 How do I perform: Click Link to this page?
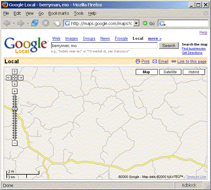192,61
